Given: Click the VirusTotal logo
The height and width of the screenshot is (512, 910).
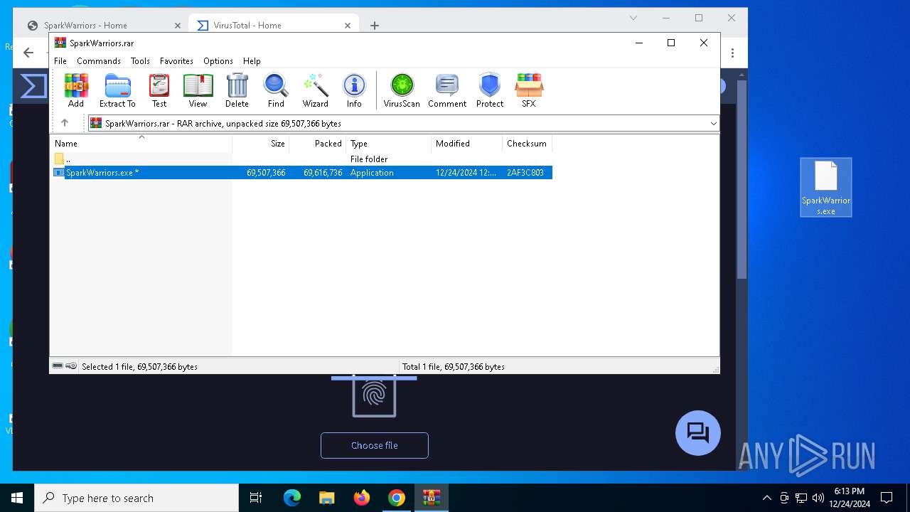Looking at the screenshot, I should tap(33, 86).
